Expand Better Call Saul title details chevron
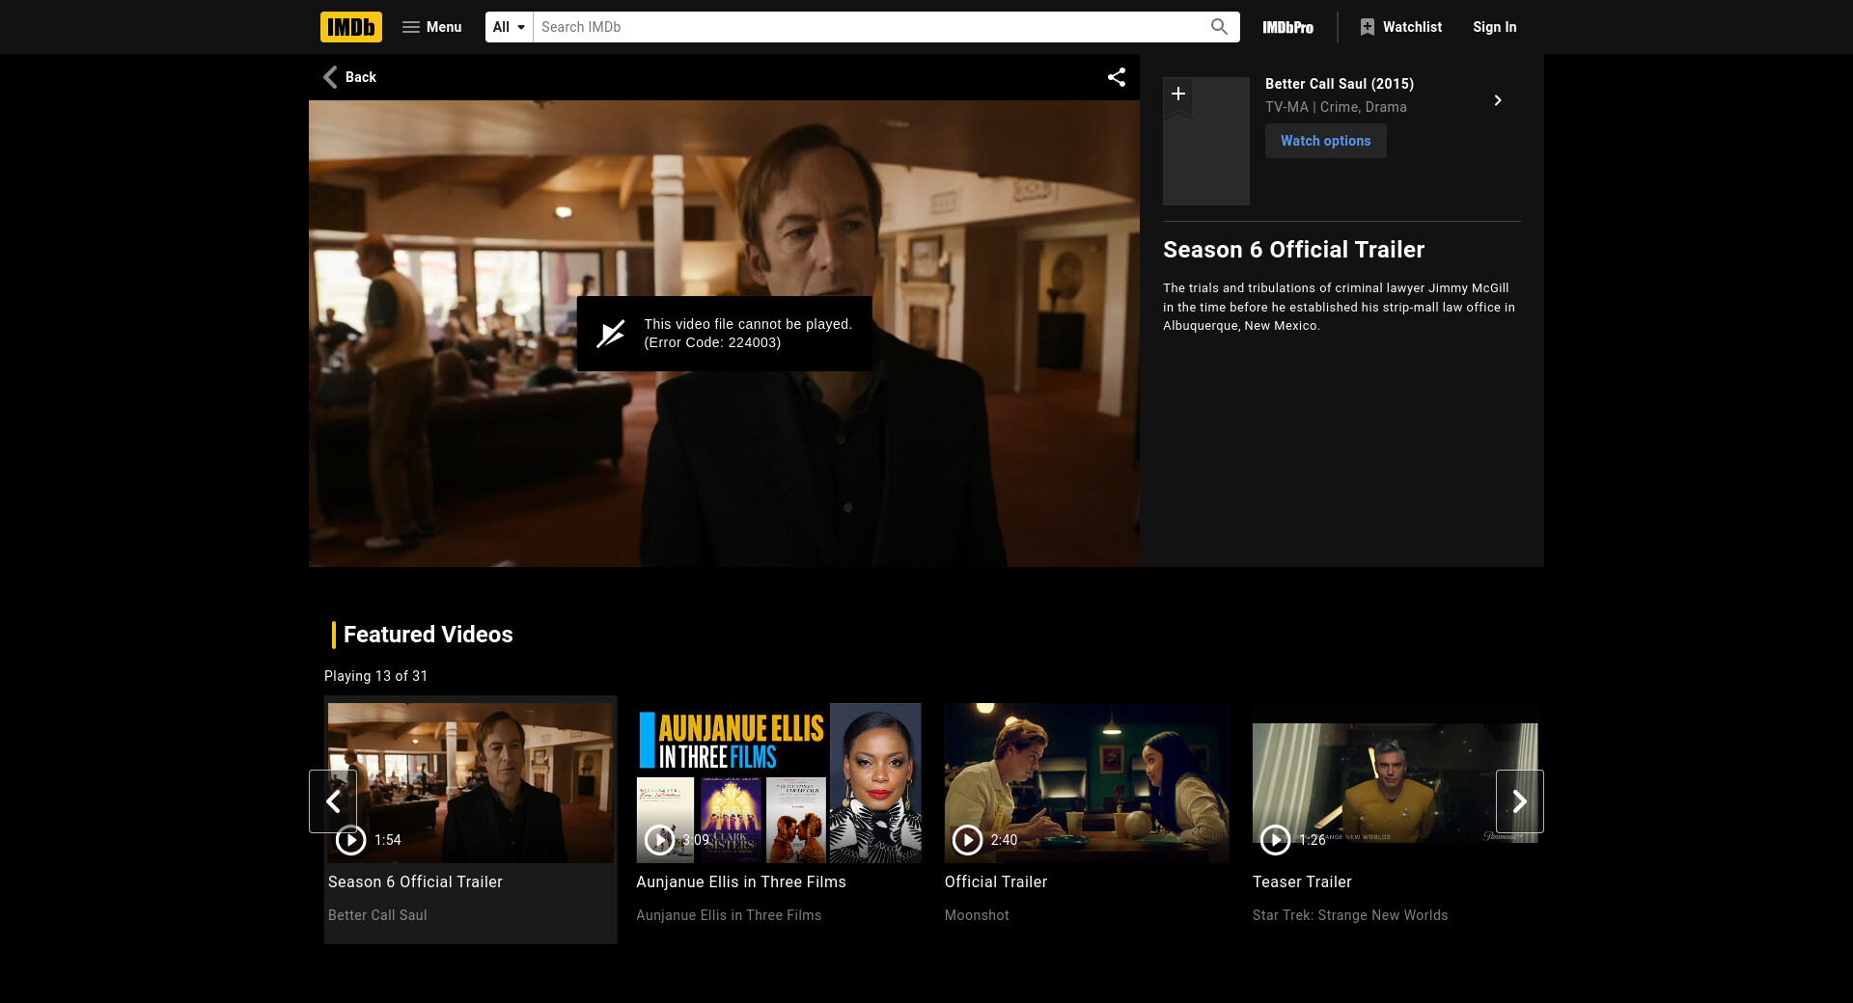 click(1497, 100)
